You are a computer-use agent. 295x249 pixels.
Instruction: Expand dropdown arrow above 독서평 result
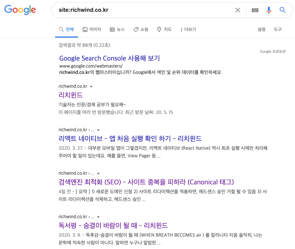[98, 217]
